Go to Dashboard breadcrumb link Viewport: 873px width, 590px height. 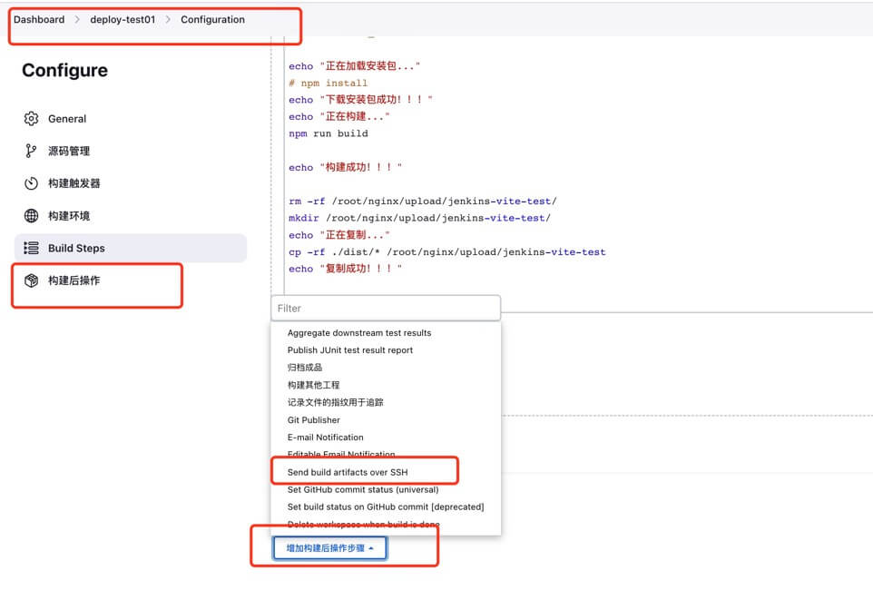click(x=39, y=19)
